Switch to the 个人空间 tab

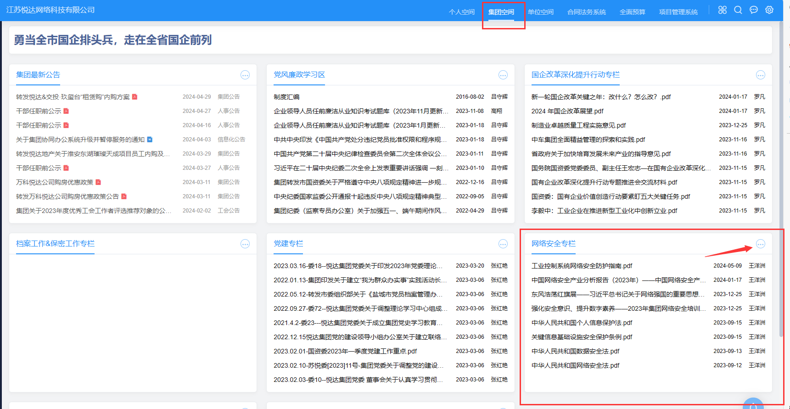tap(461, 12)
